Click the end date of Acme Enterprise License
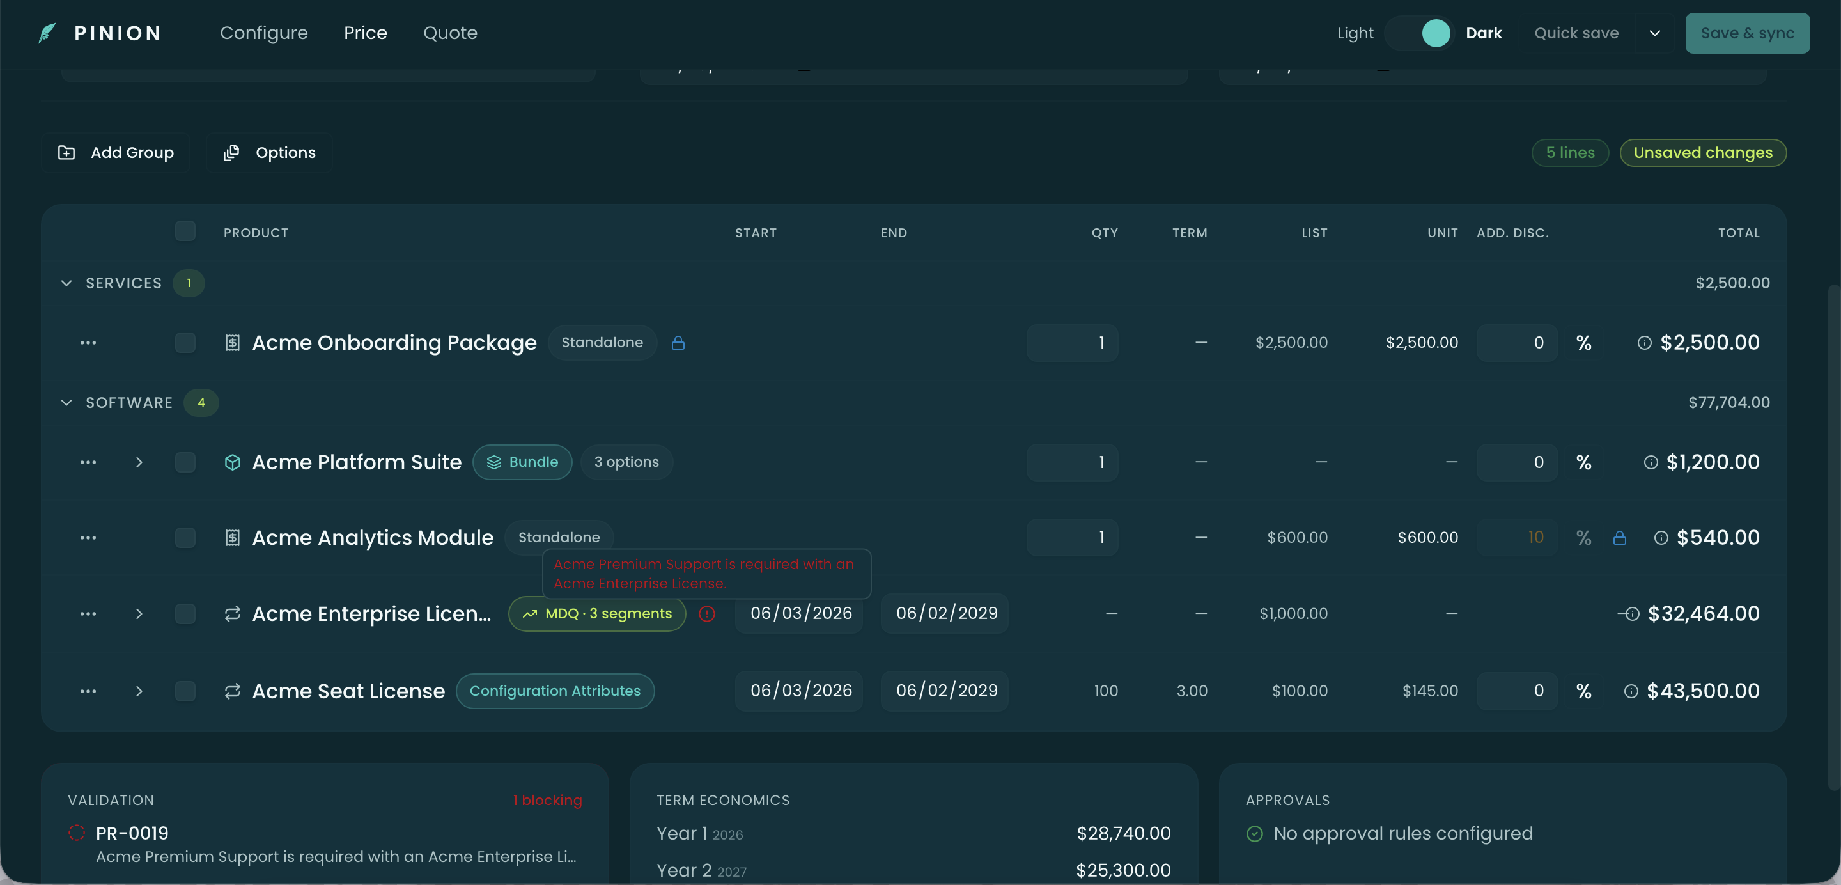 pyautogui.click(x=945, y=613)
